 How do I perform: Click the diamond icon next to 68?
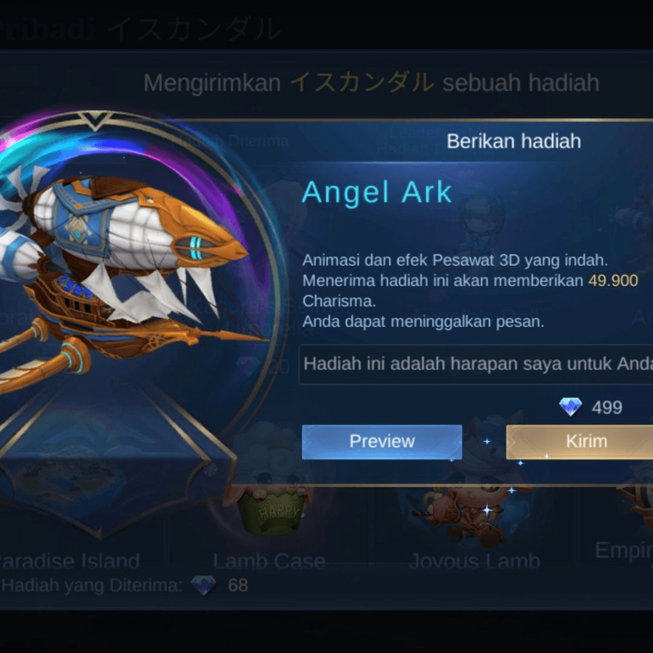click(203, 585)
